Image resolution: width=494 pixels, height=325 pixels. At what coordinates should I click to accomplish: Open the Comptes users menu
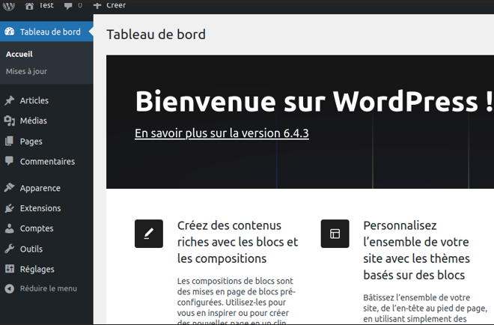[37, 228]
